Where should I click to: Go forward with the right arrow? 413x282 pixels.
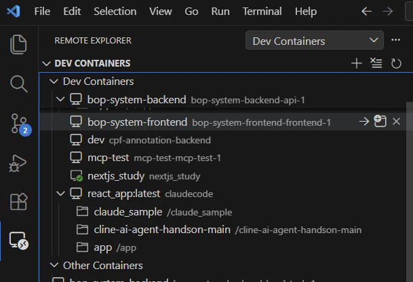click(388, 12)
